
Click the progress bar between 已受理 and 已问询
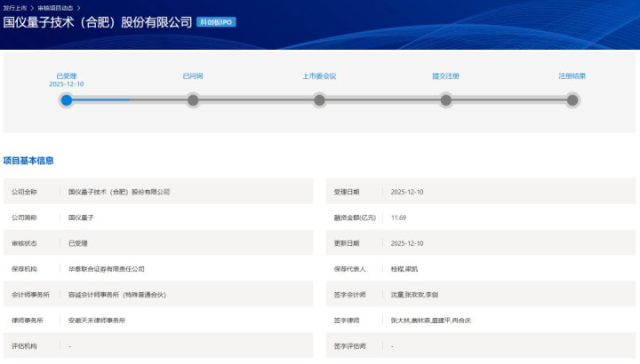point(130,100)
